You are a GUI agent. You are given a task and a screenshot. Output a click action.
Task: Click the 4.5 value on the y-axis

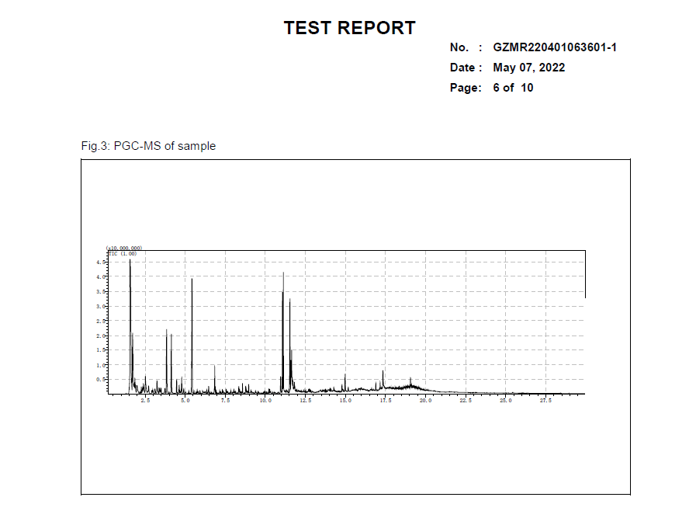click(x=100, y=262)
